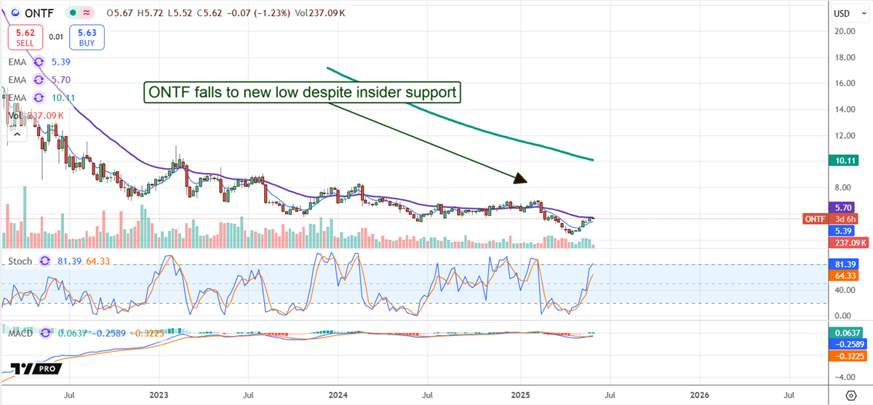Click the 2025 label on the time axis
The image size is (873, 405).
click(x=519, y=395)
